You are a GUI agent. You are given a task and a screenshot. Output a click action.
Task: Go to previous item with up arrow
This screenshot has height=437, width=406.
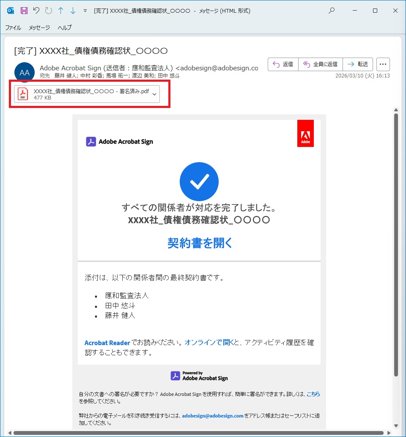click(x=60, y=11)
